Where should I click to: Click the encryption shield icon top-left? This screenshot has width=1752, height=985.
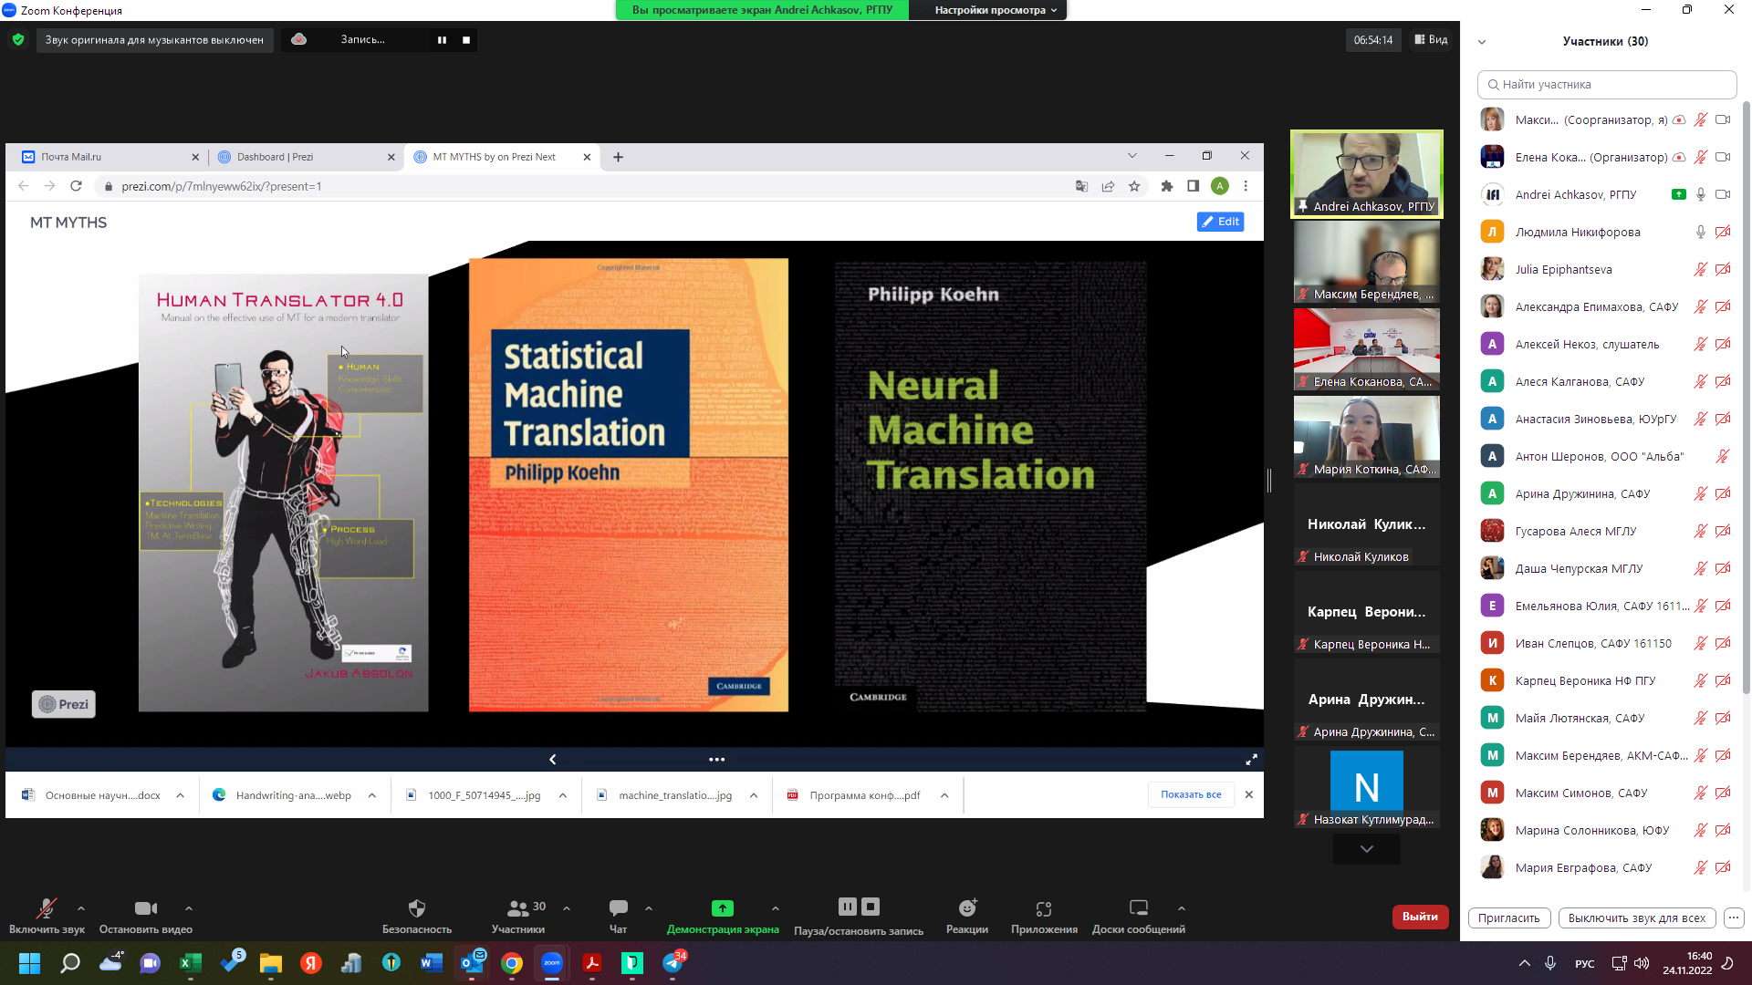pyautogui.click(x=18, y=39)
